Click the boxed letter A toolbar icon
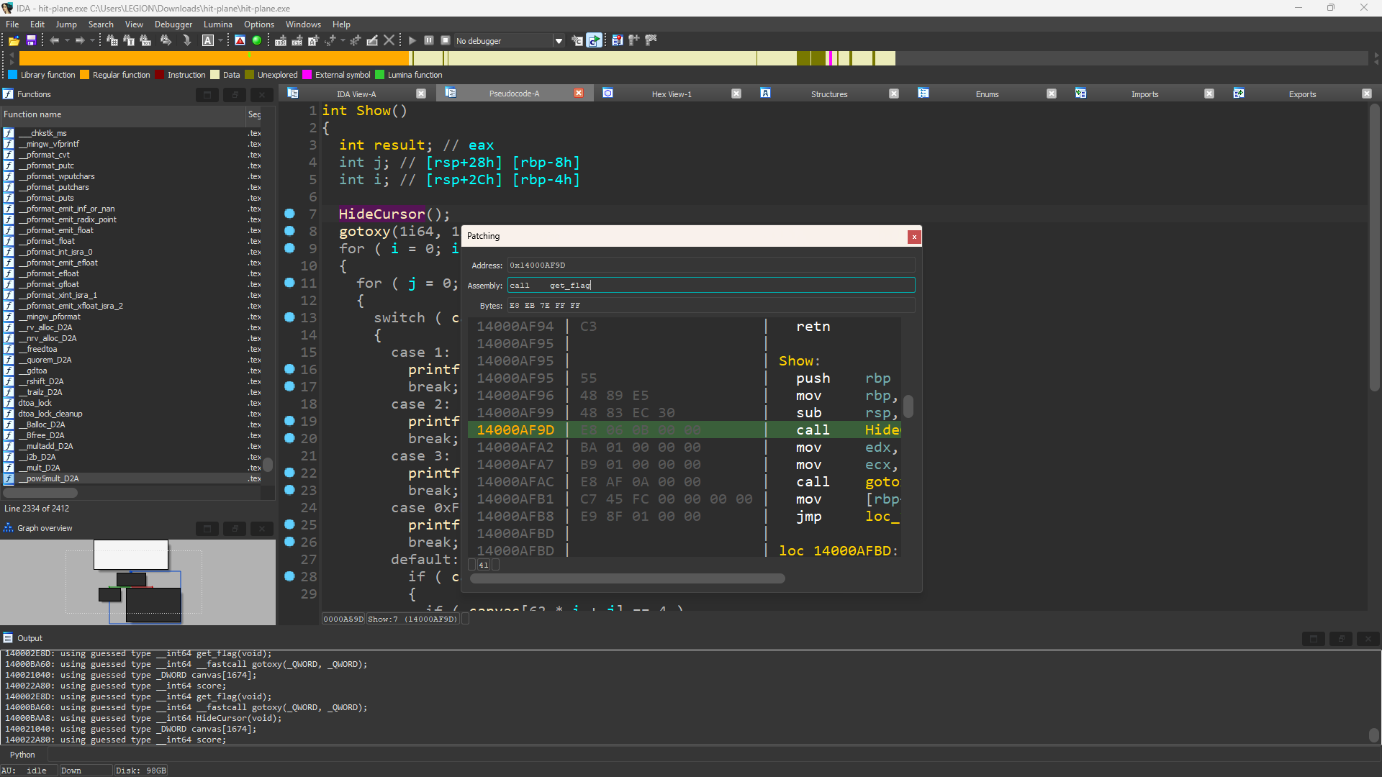This screenshot has width=1382, height=777. tap(208, 41)
